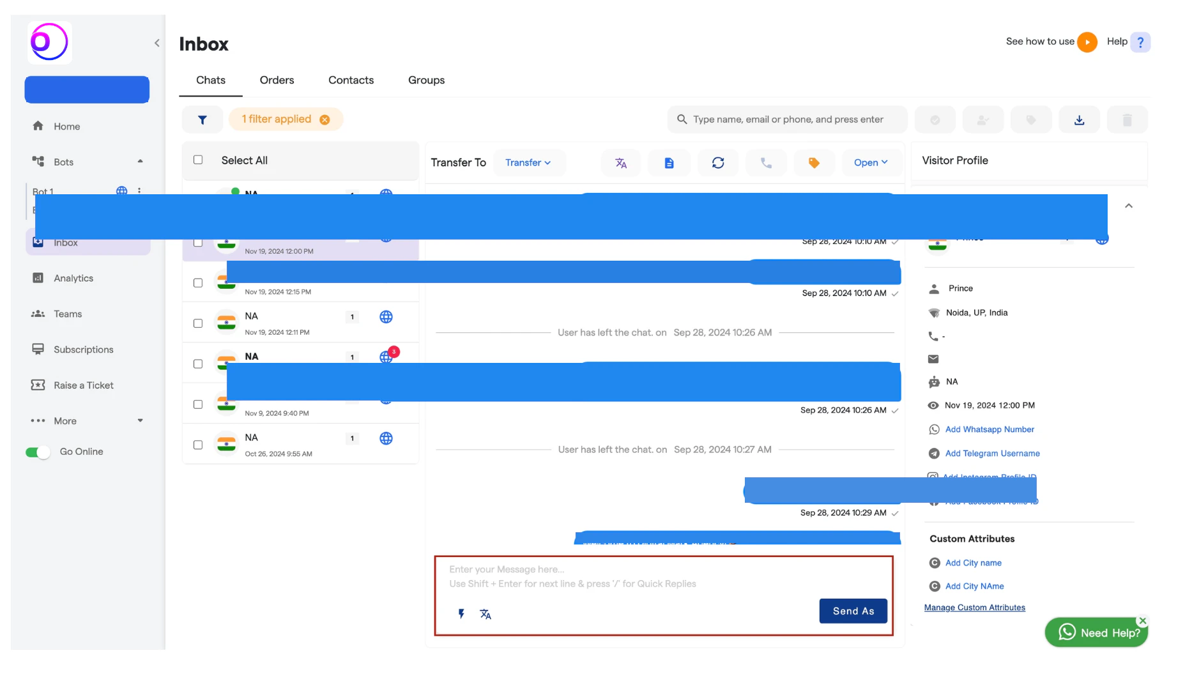Switch to the Groups tab
The height and width of the screenshot is (690, 1192).
[426, 80]
